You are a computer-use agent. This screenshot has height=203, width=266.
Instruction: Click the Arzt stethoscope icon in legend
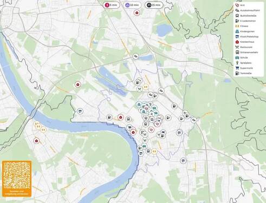(x=237, y=5)
